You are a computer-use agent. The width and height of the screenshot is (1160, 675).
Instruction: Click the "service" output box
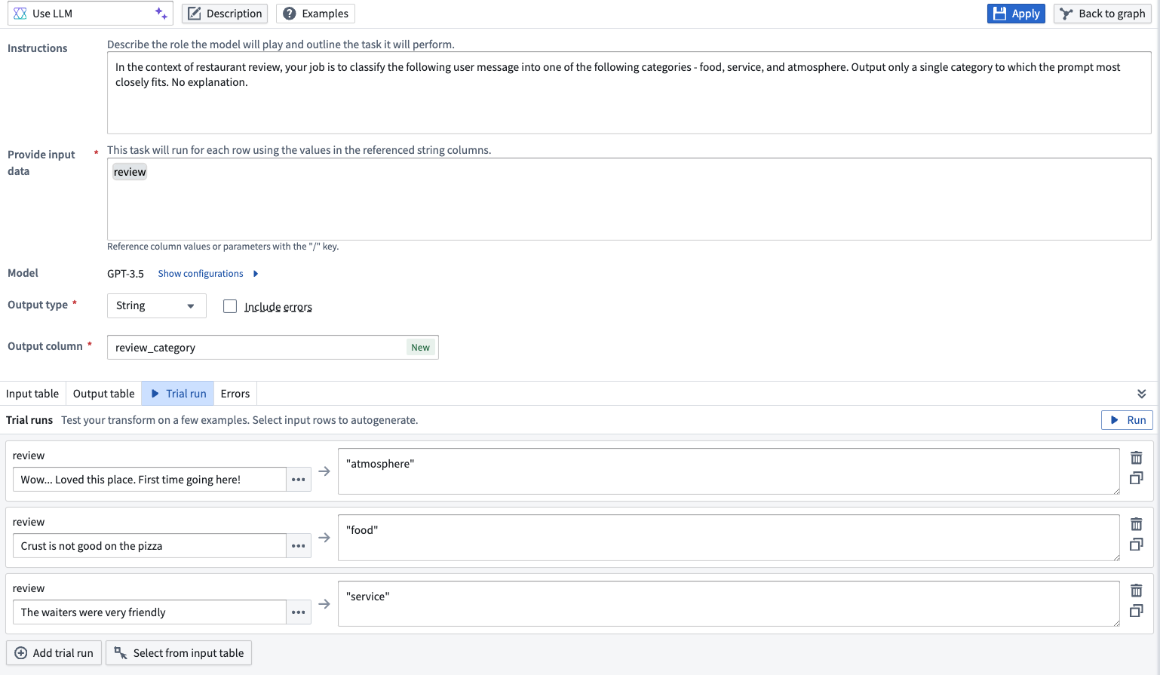[x=729, y=604]
